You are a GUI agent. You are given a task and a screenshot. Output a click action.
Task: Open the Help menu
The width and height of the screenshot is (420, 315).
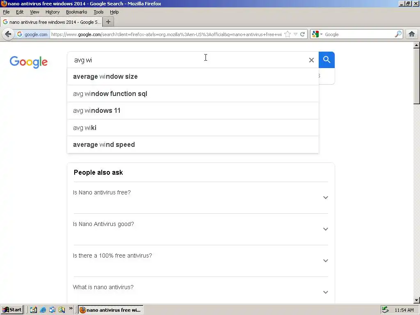[114, 12]
